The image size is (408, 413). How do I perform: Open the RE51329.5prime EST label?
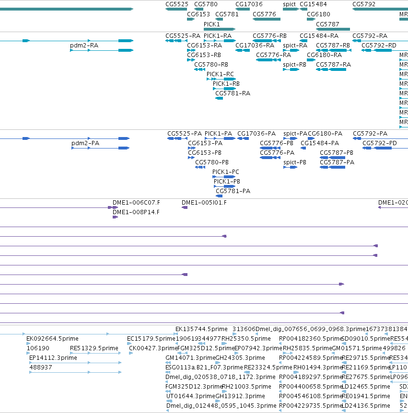pos(94,348)
